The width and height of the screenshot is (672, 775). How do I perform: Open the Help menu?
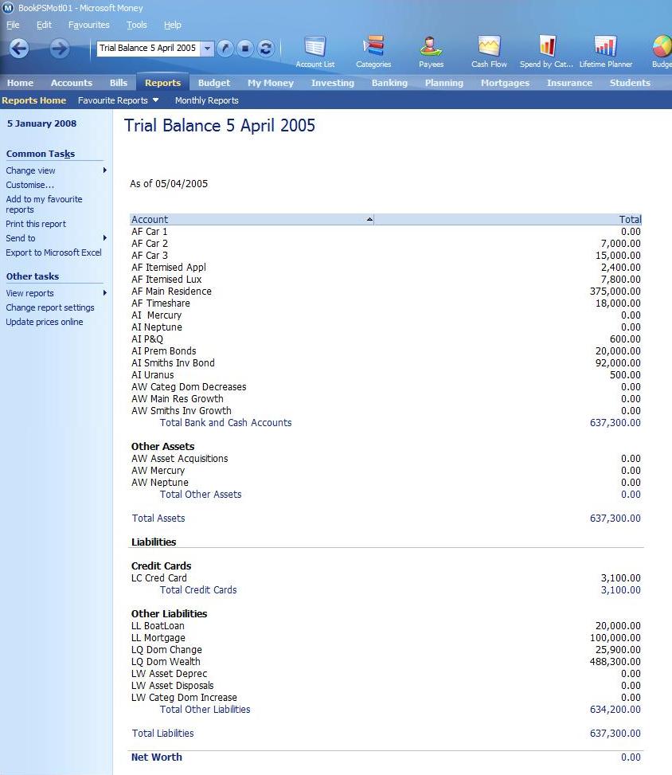pyautogui.click(x=173, y=25)
